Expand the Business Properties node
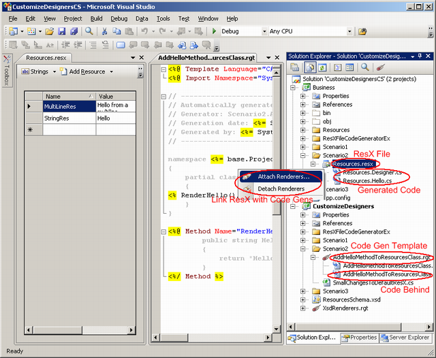This screenshot has height=358, width=436. coord(302,96)
